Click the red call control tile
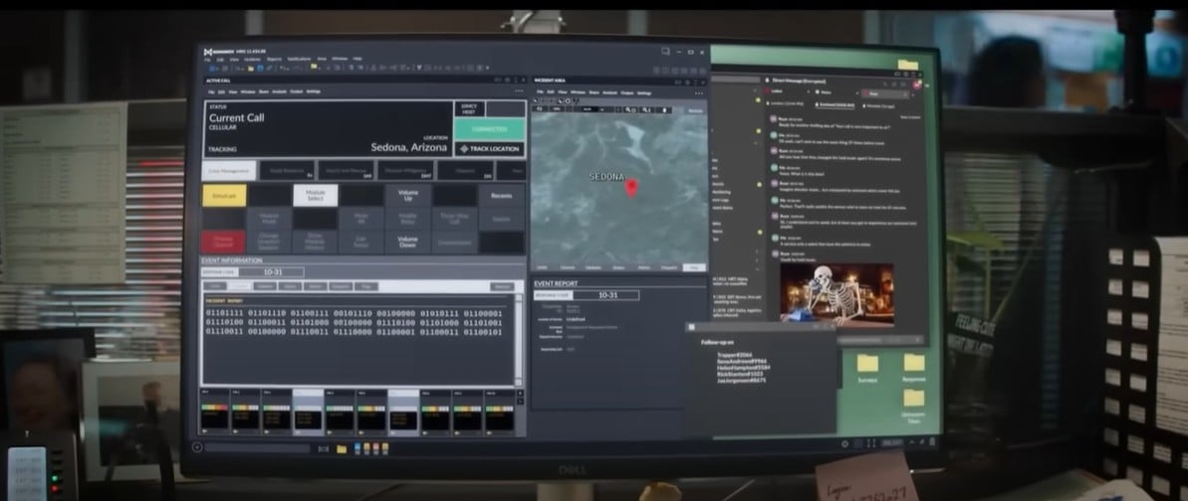Viewport: 1188px width, 501px height. click(x=223, y=242)
